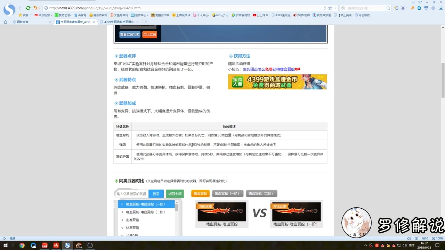Open the 网址导航 bookmark
445x250 pixels.
[x=362, y=15]
